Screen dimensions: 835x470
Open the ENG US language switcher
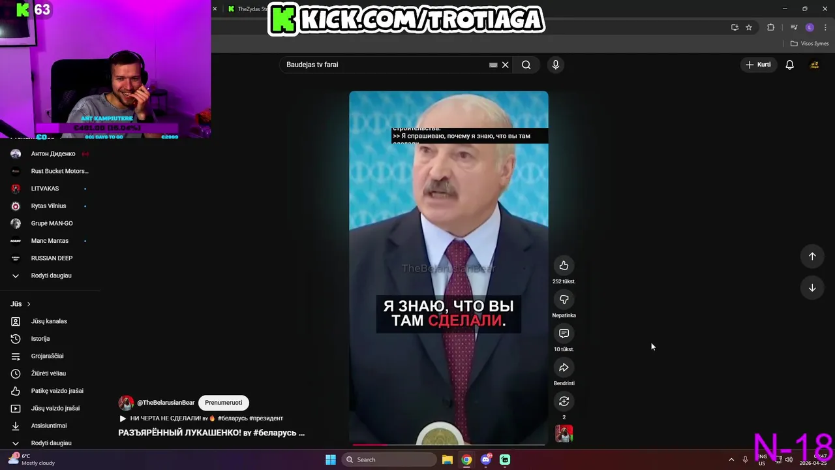click(762, 460)
